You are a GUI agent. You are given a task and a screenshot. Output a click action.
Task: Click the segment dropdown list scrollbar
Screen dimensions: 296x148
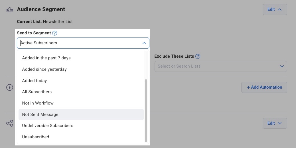click(x=146, y=110)
